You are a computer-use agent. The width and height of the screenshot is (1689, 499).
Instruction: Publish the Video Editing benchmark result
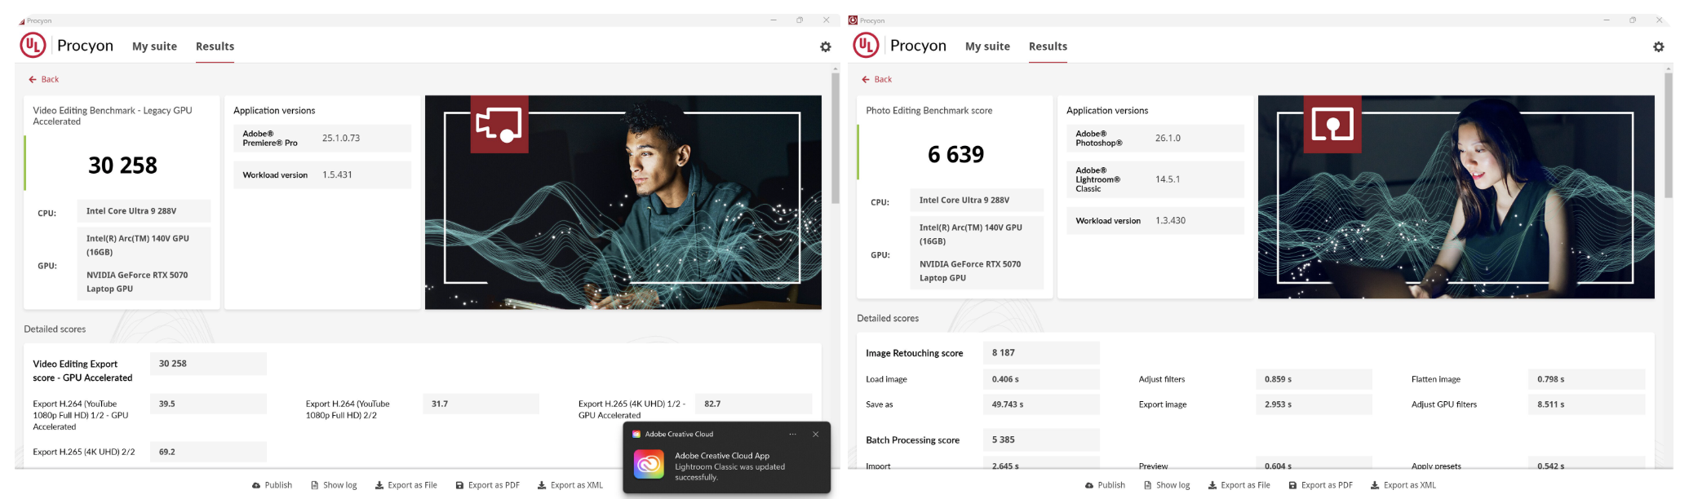tap(272, 485)
